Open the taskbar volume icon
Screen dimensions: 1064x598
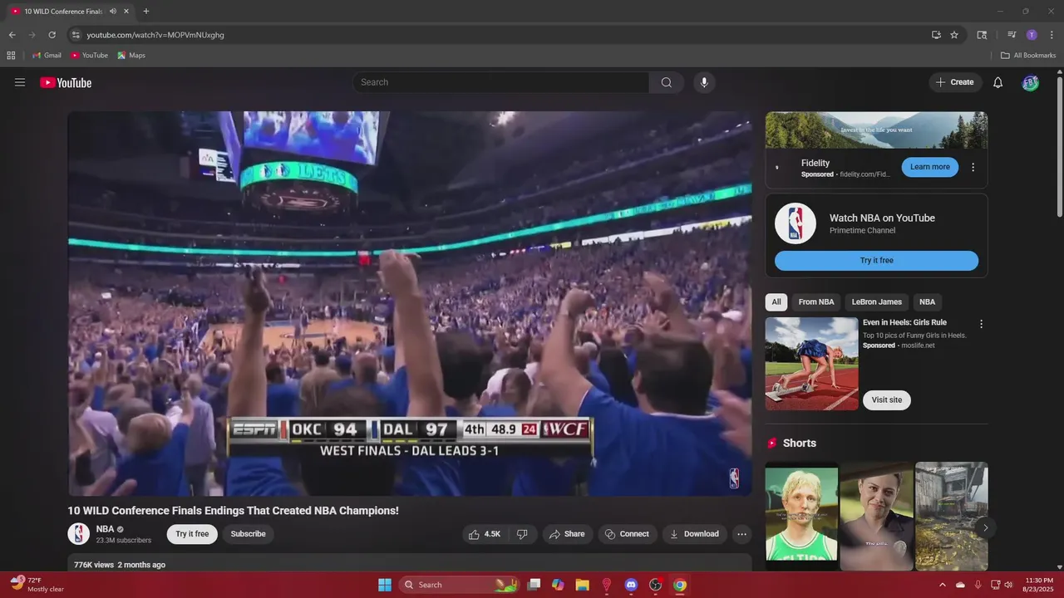coord(1008,585)
